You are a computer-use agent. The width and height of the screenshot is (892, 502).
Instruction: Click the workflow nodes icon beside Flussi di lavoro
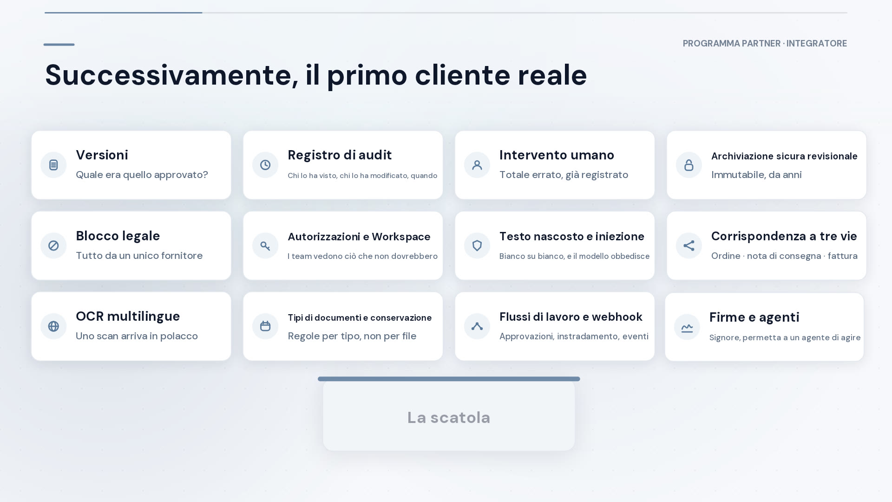point(477,326)
